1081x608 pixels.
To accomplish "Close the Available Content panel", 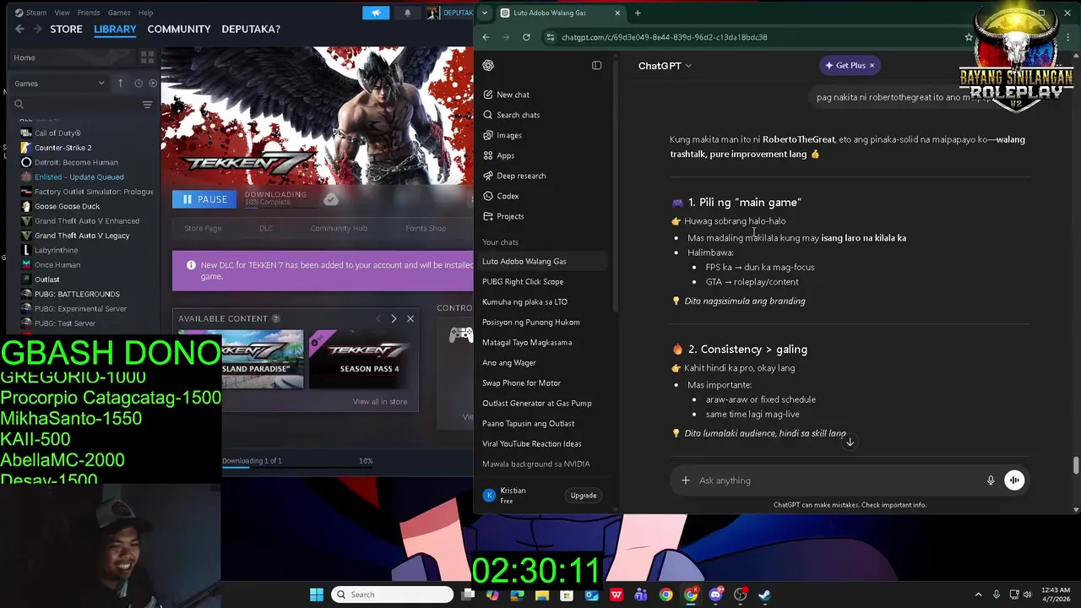I will click(410, 318).
